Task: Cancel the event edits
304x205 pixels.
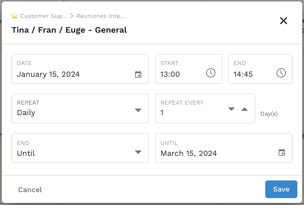Action: click(x=30, y=189)
